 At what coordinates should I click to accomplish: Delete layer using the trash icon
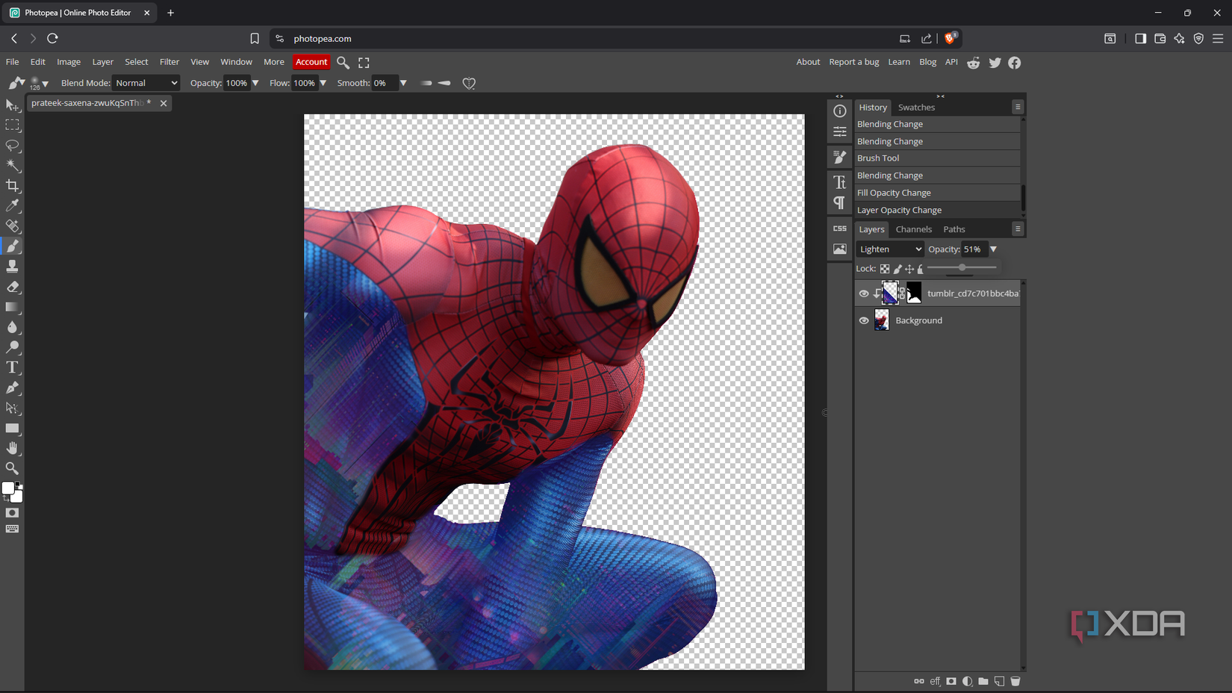pyautogui.click(x=1015, y=681)
